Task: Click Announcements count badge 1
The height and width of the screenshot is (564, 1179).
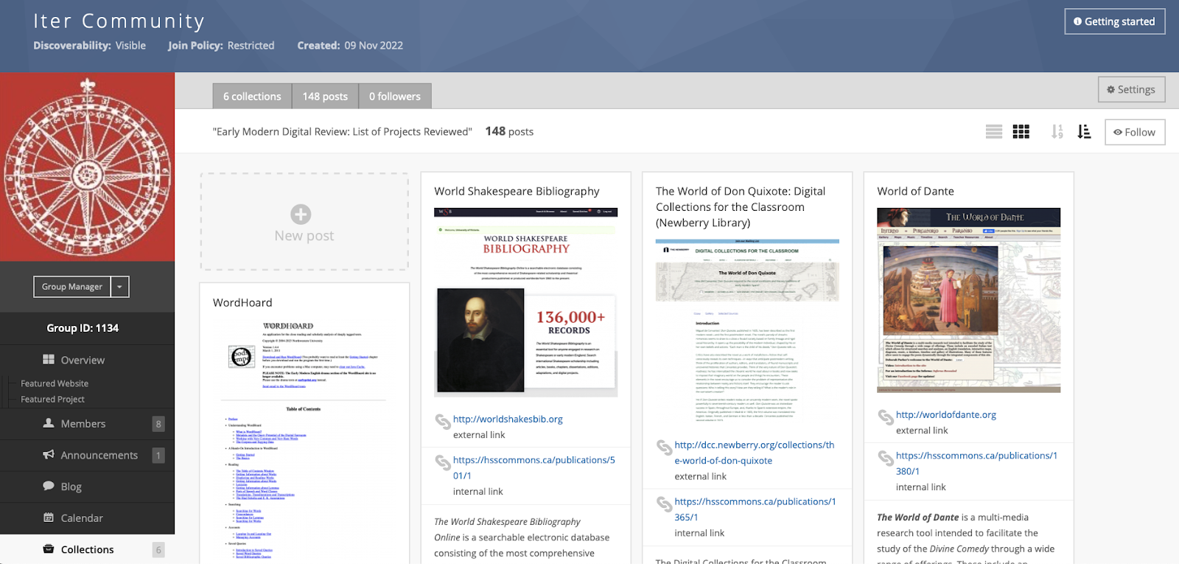Action: pos(158,456)
